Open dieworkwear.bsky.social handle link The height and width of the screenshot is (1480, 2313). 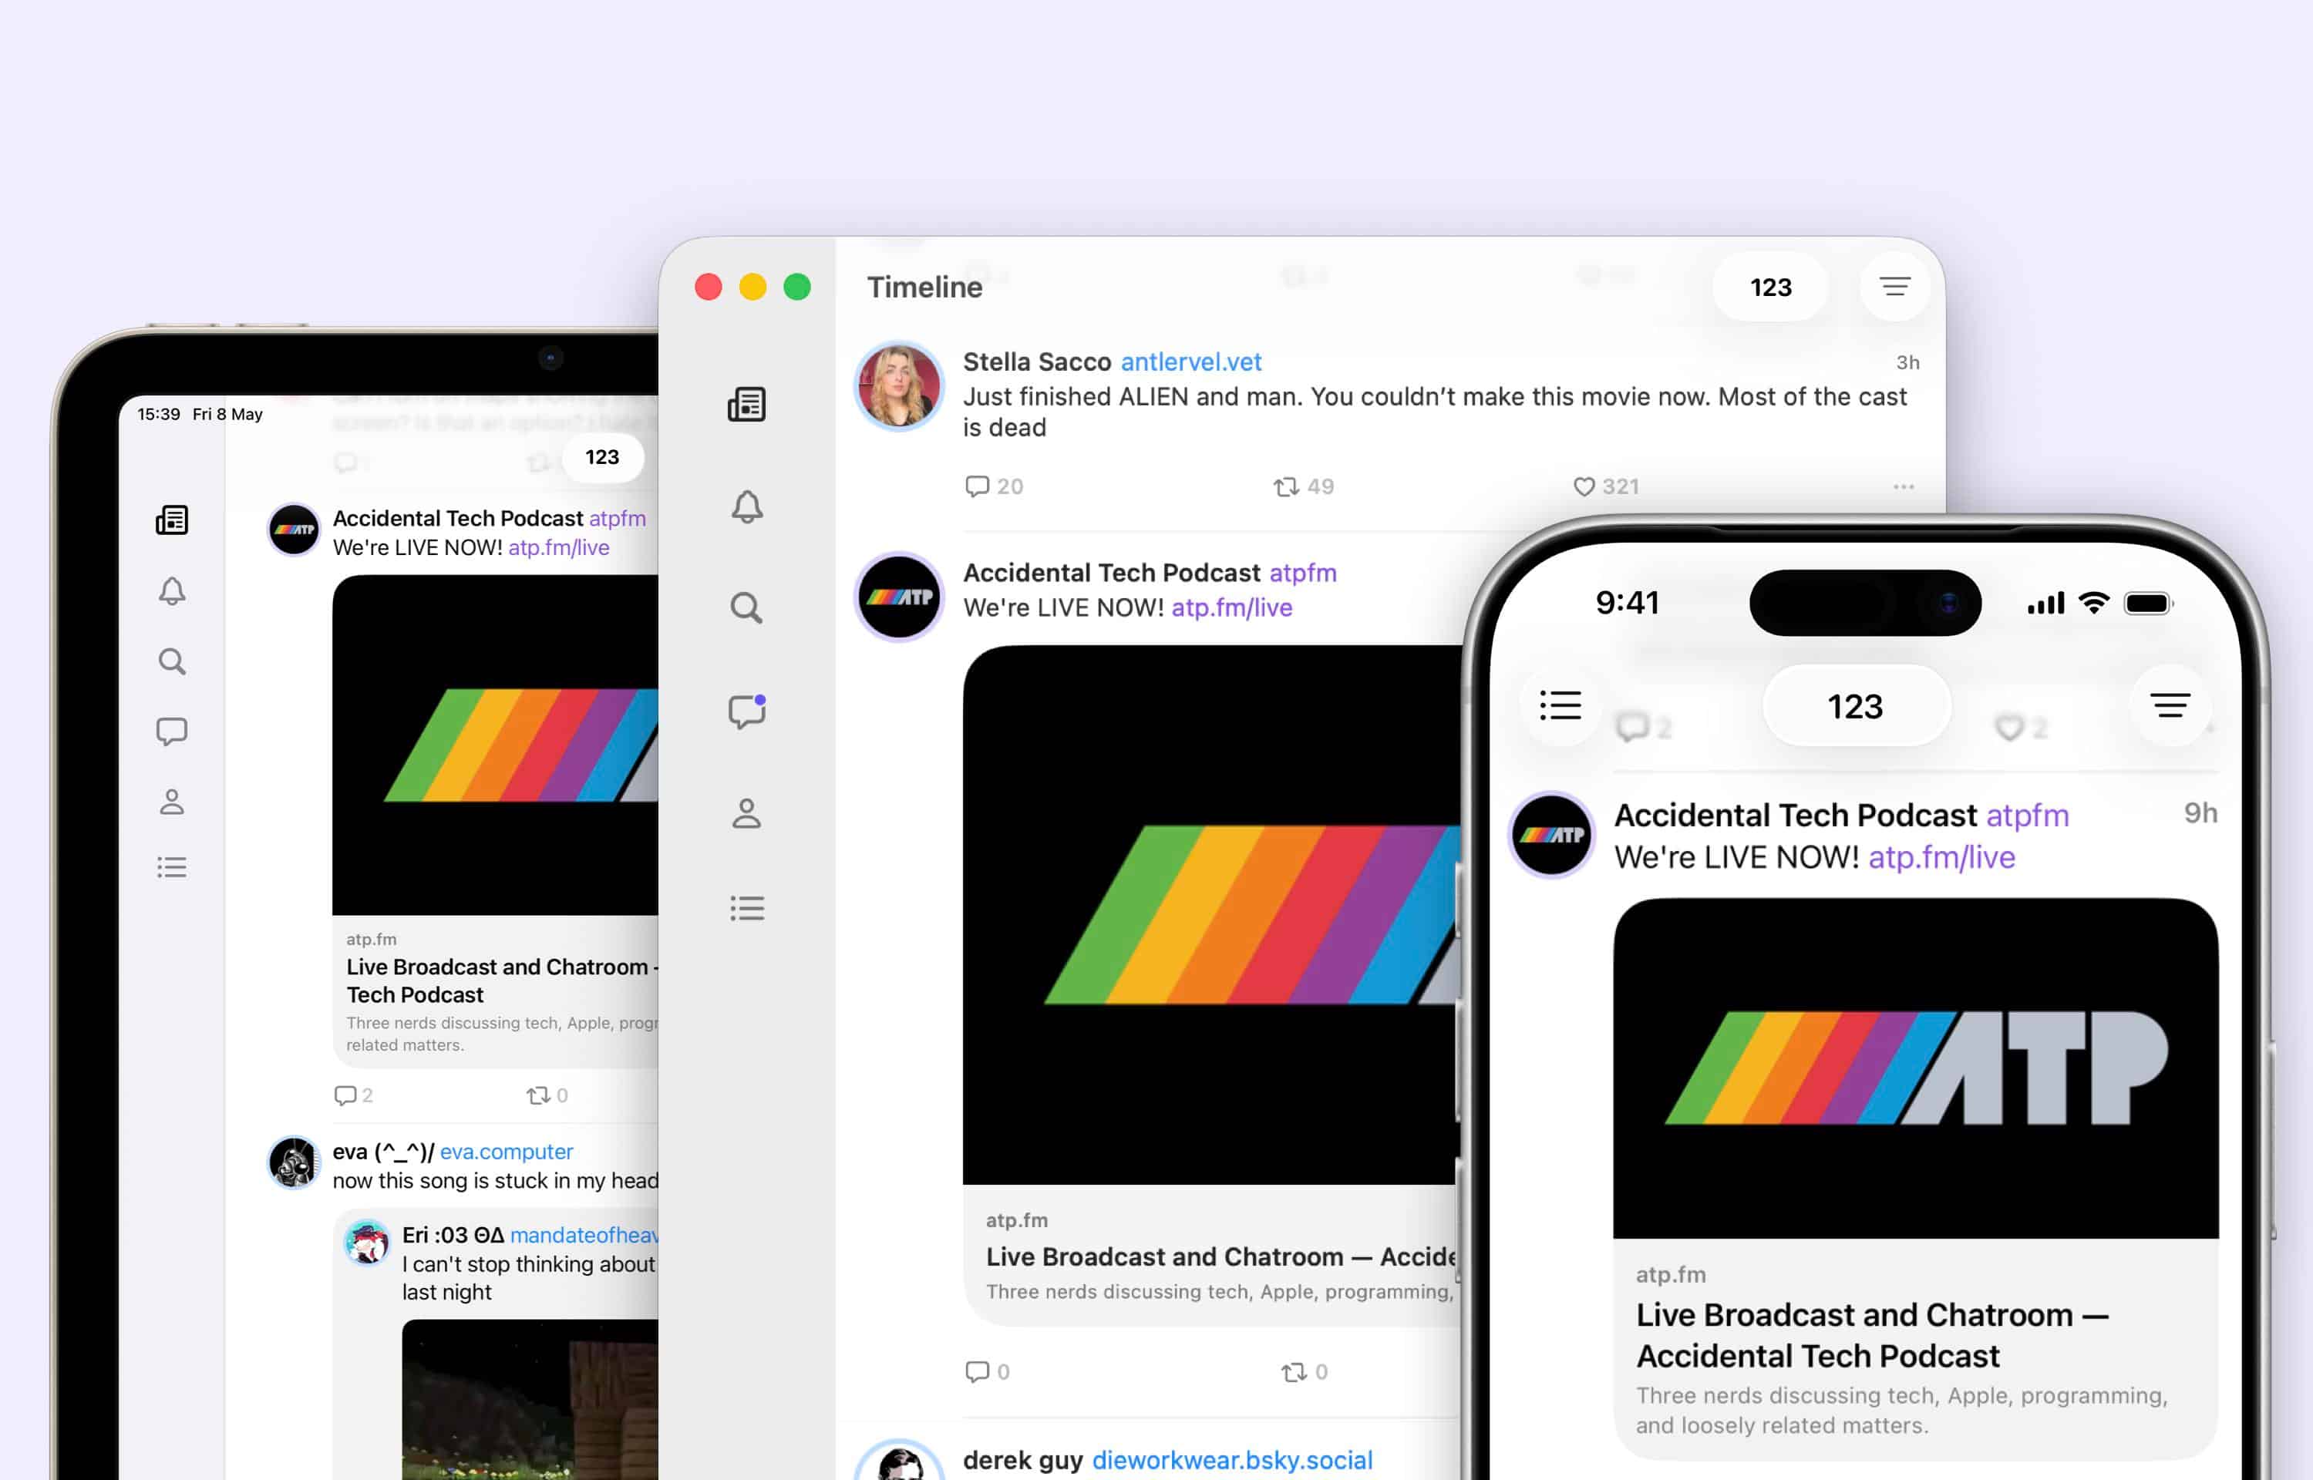coord(1232,1460)
